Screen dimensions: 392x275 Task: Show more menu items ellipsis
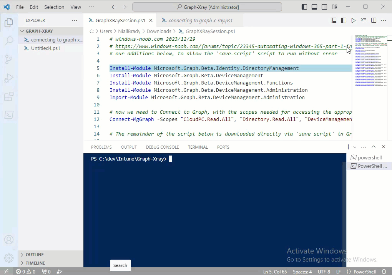91,7
